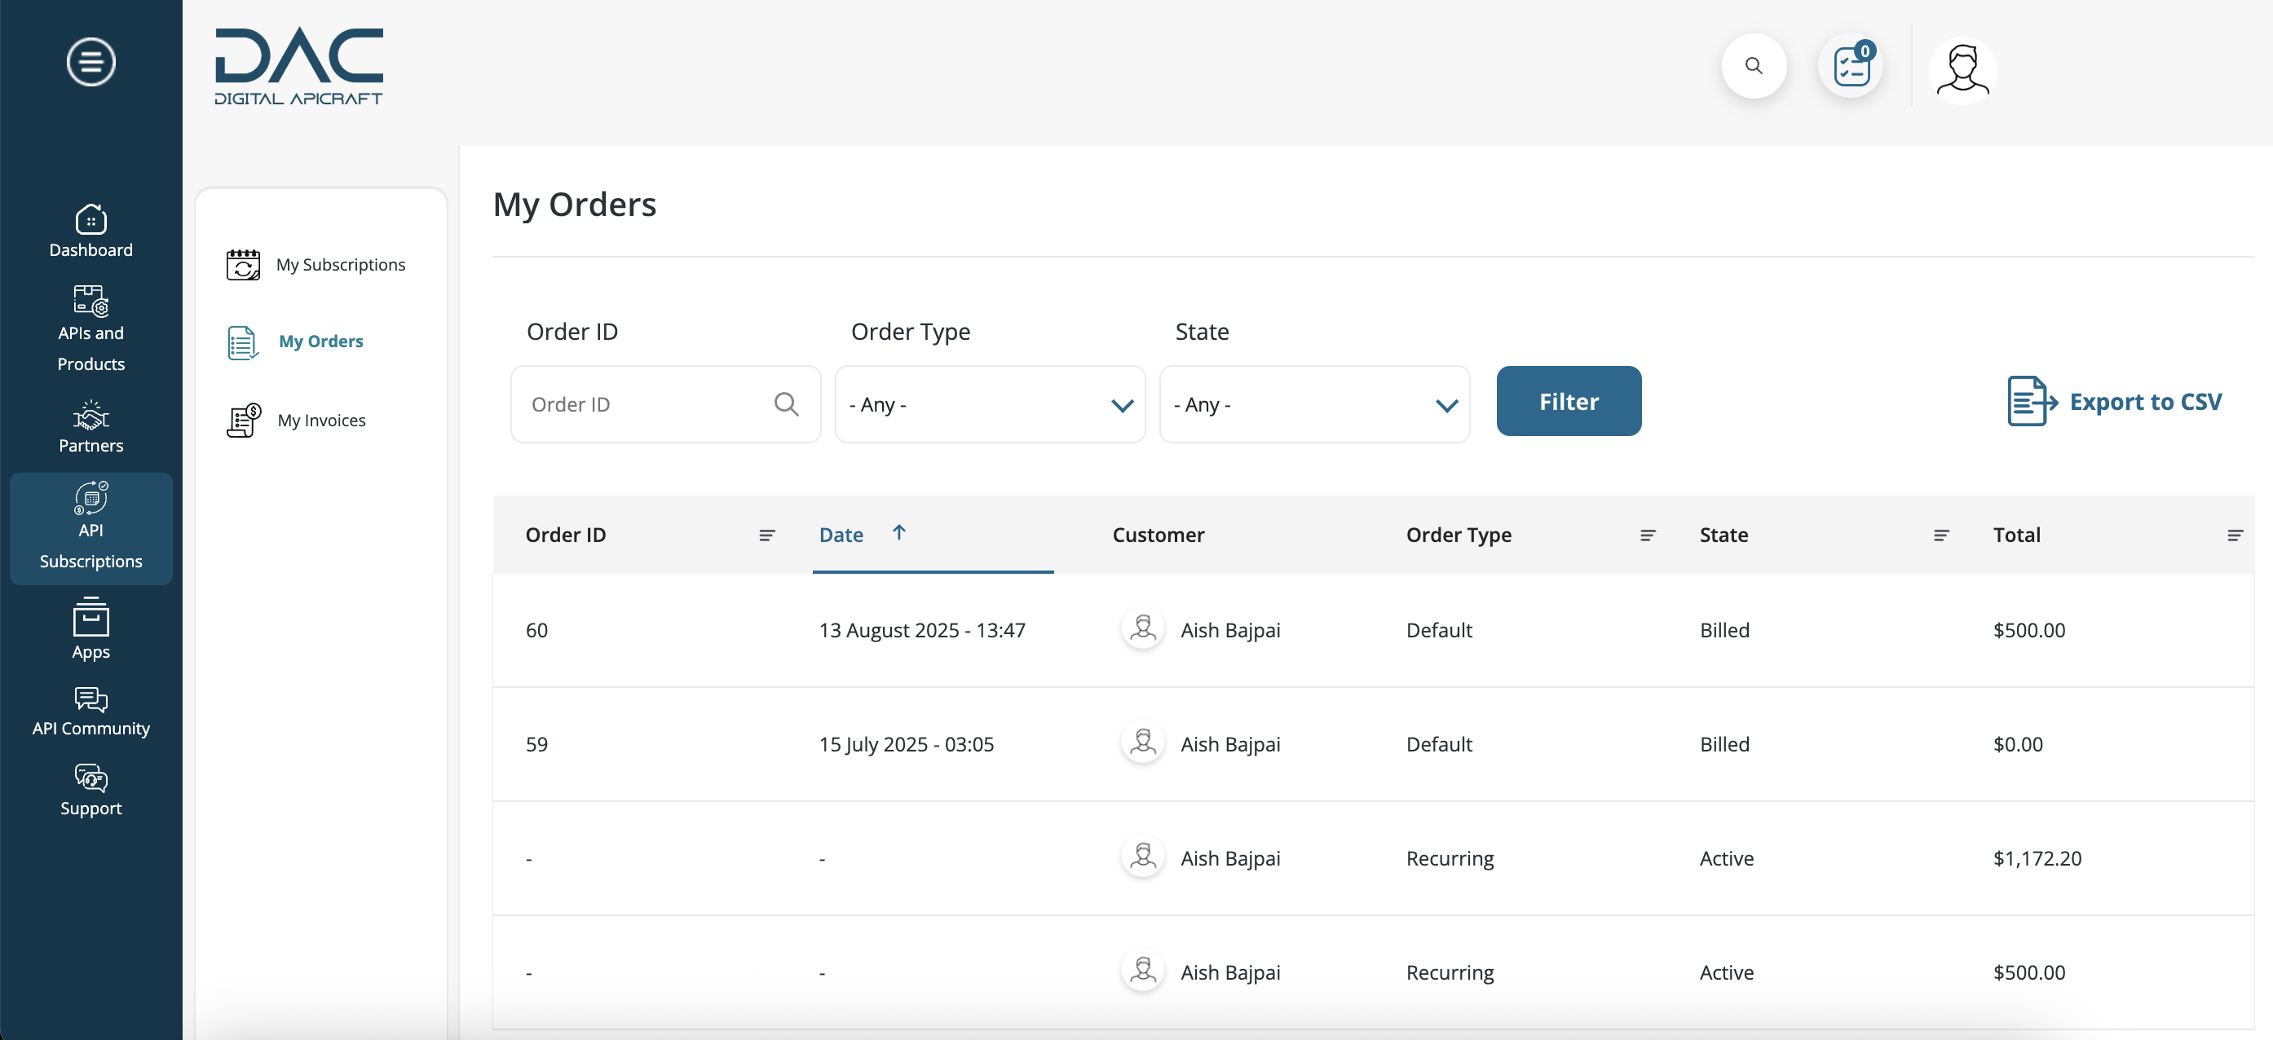Viewport: 2273px width, 1040px height.
Task: Open Support in sidebar
Action: (90, 791)
